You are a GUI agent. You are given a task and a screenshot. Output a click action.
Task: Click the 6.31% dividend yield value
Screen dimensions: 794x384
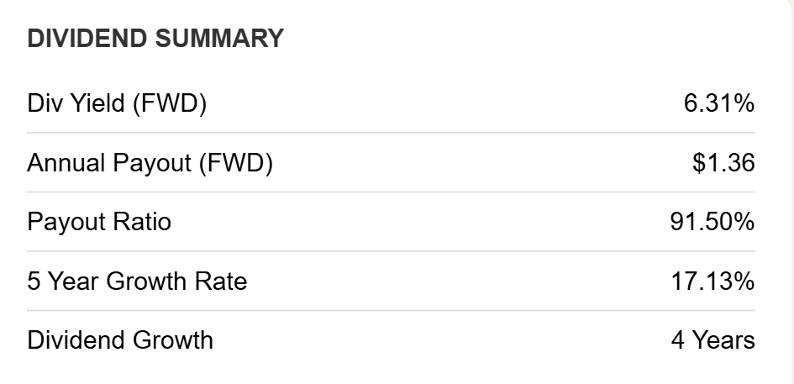pos(719,104)
